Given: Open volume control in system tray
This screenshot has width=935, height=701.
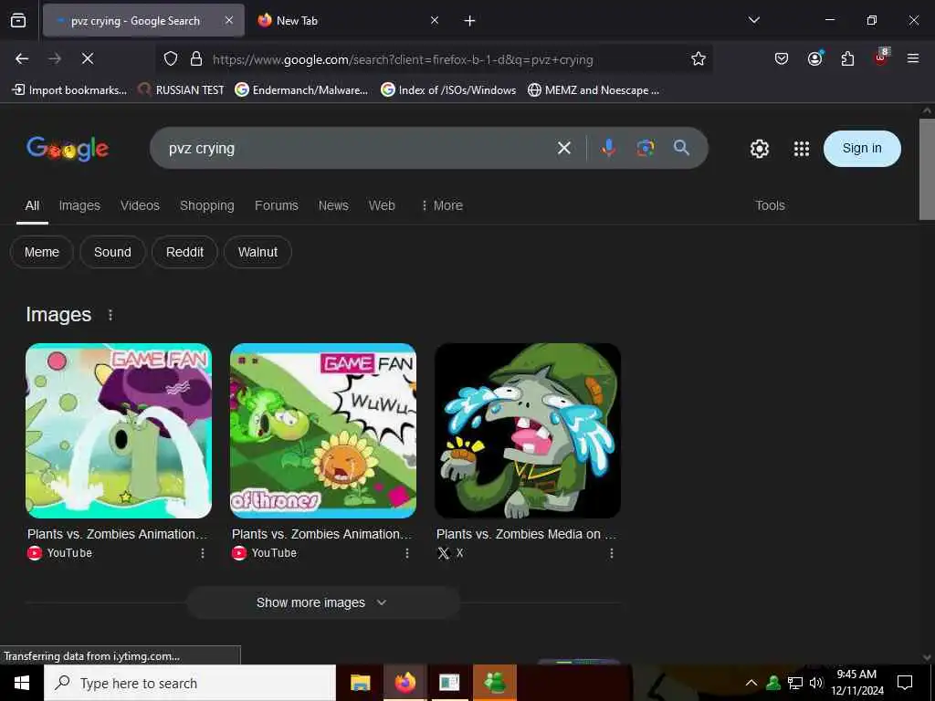Looking at the screenshot, I should (x=816, y=683).
